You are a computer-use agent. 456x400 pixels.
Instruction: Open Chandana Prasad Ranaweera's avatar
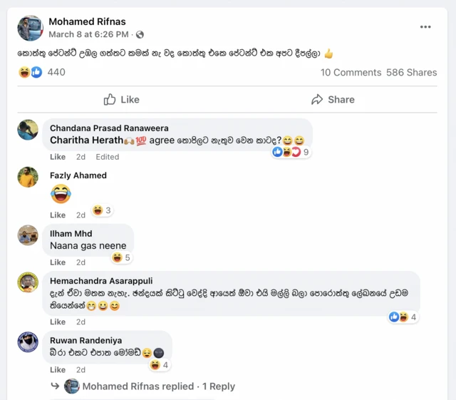coord(28,130)
